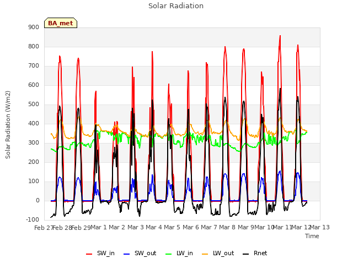This screenshot has width=353, height=264.
Task: Click the Mar 3 x-axis date label
Action: [136, 227]
